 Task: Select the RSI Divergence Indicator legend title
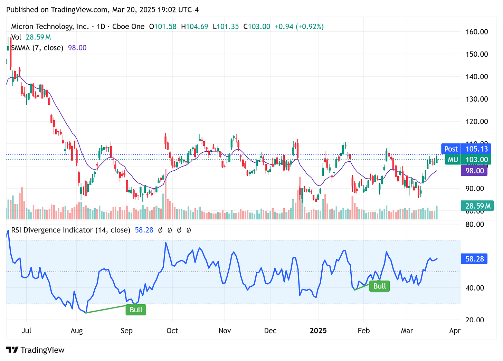70,230
